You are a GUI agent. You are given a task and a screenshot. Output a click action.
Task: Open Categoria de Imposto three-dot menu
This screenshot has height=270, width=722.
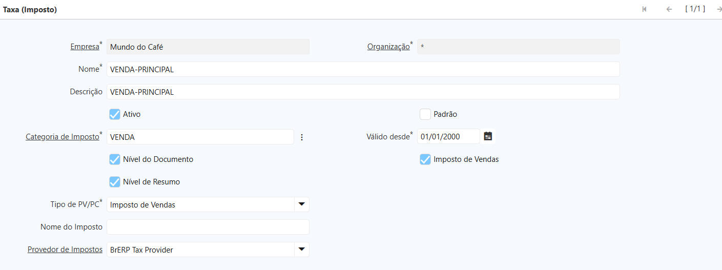point(302,137)
